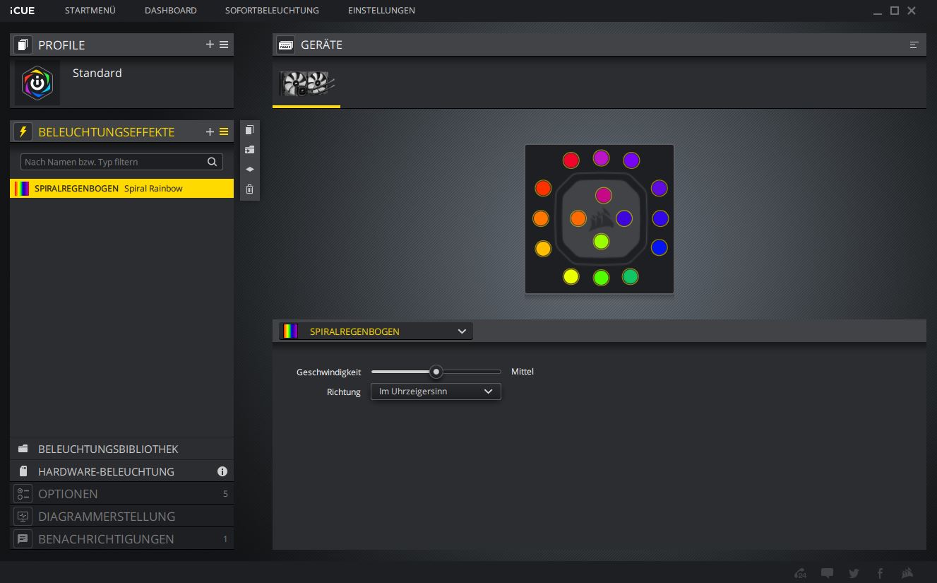Click the filter field Nach Namen bzw. Typ filtern
The height and width of the screenshot is (583, 937).
121,162
